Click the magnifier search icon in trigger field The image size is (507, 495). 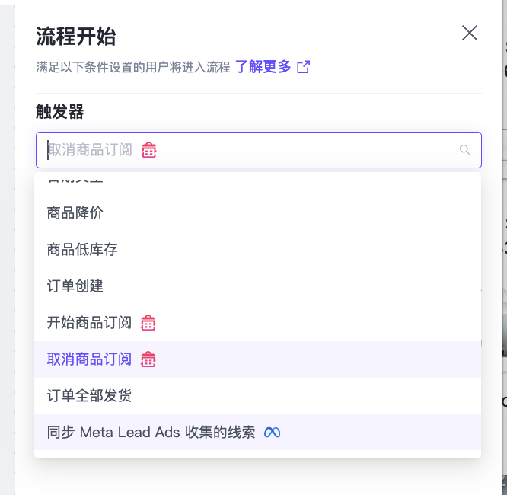[465, 150]
